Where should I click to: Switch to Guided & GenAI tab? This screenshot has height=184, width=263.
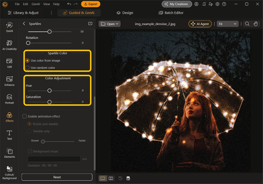tap(79, 13)
